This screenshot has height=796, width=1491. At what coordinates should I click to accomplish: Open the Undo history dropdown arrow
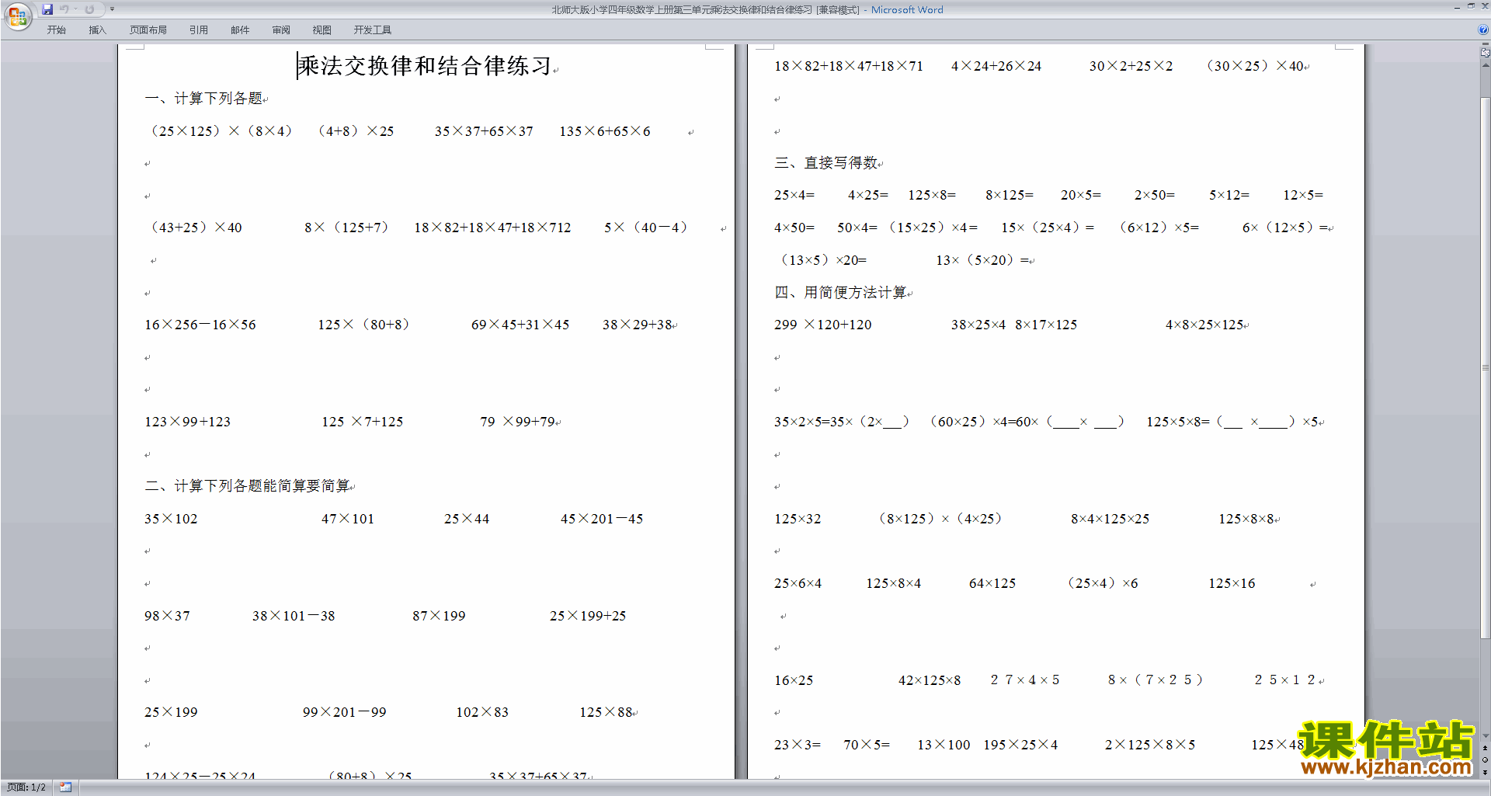click(x=75, y=9)
